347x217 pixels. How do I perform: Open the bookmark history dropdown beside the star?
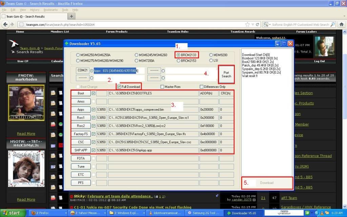tap(252, 24)
